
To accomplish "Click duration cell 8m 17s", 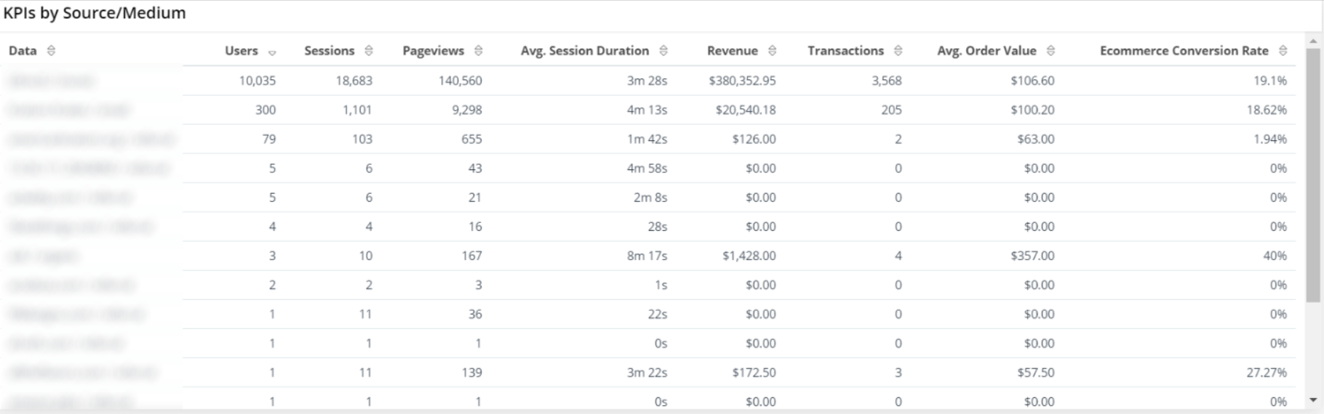I will [x=647, y=256].
